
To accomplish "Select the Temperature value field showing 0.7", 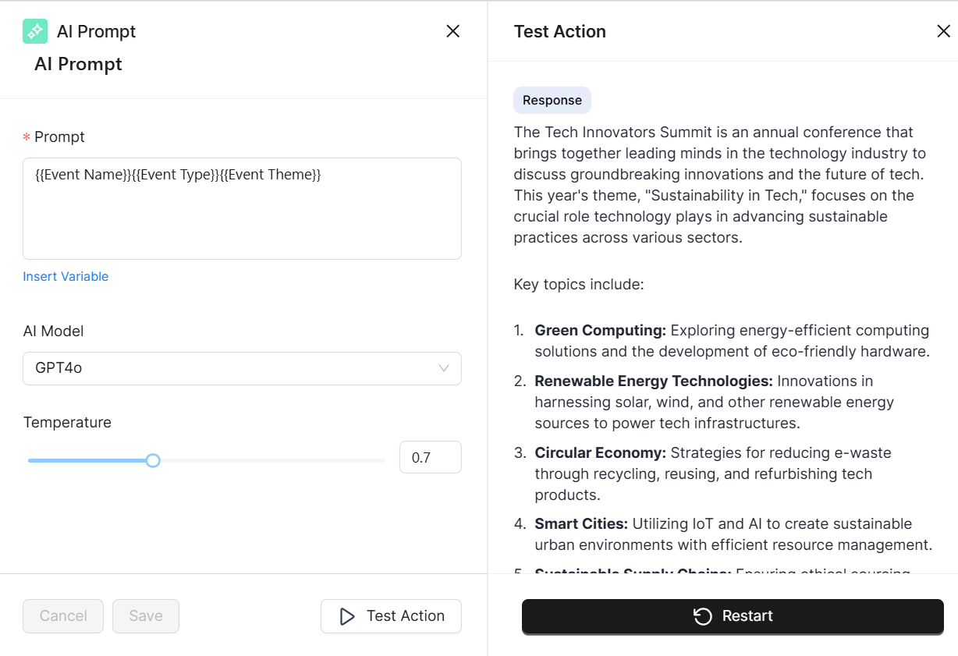I will click(430, 457).
